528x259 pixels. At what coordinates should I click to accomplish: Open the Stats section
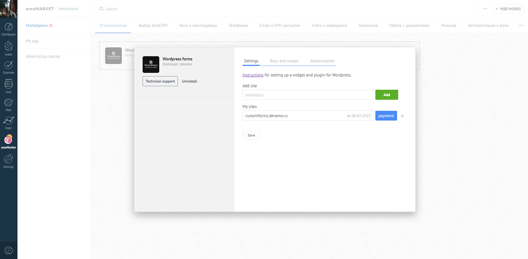(9, 123)
